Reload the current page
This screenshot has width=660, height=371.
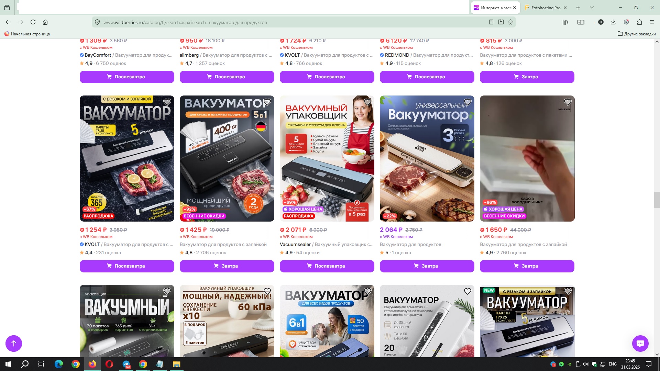(x=33, y=22)
